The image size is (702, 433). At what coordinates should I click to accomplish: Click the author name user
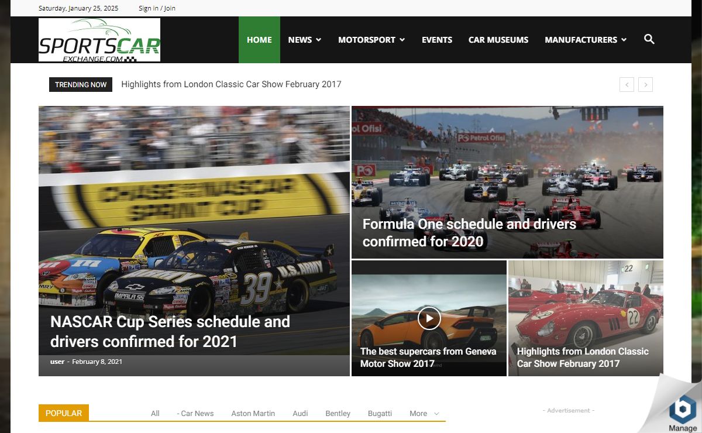pyautogui.click(x=57, y=362)
